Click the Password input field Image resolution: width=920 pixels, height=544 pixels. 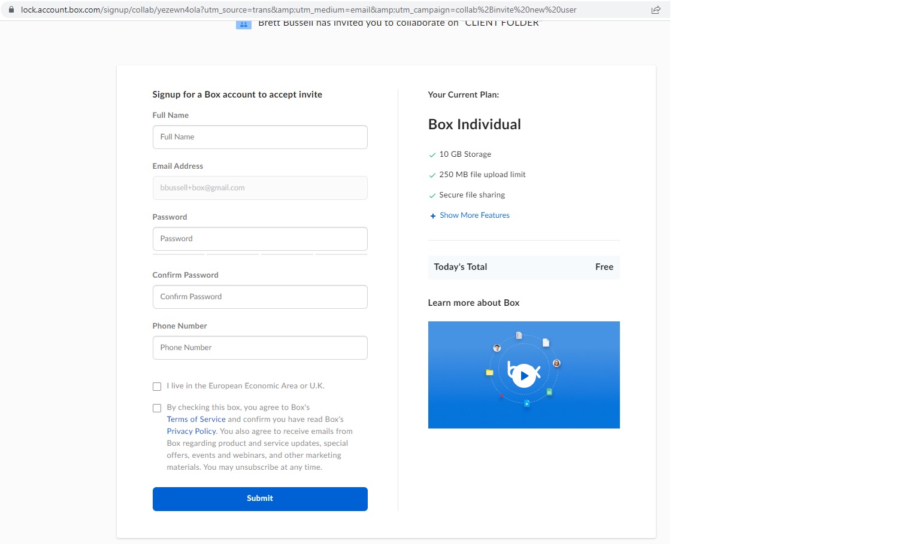(x=259, y=238)
